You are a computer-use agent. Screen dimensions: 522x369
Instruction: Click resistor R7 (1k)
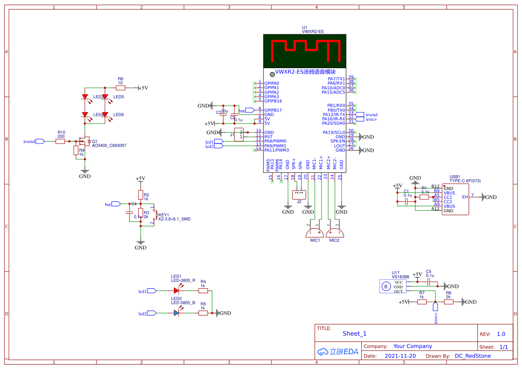point(422,302)
